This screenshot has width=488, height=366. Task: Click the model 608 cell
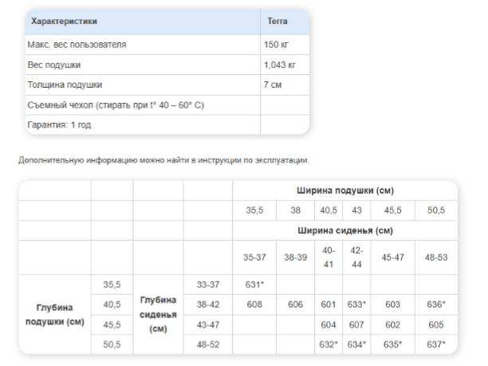pyautogui.click(x=254, y=304)
